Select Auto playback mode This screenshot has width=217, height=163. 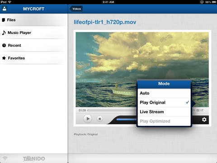click(x=164, y=93)
